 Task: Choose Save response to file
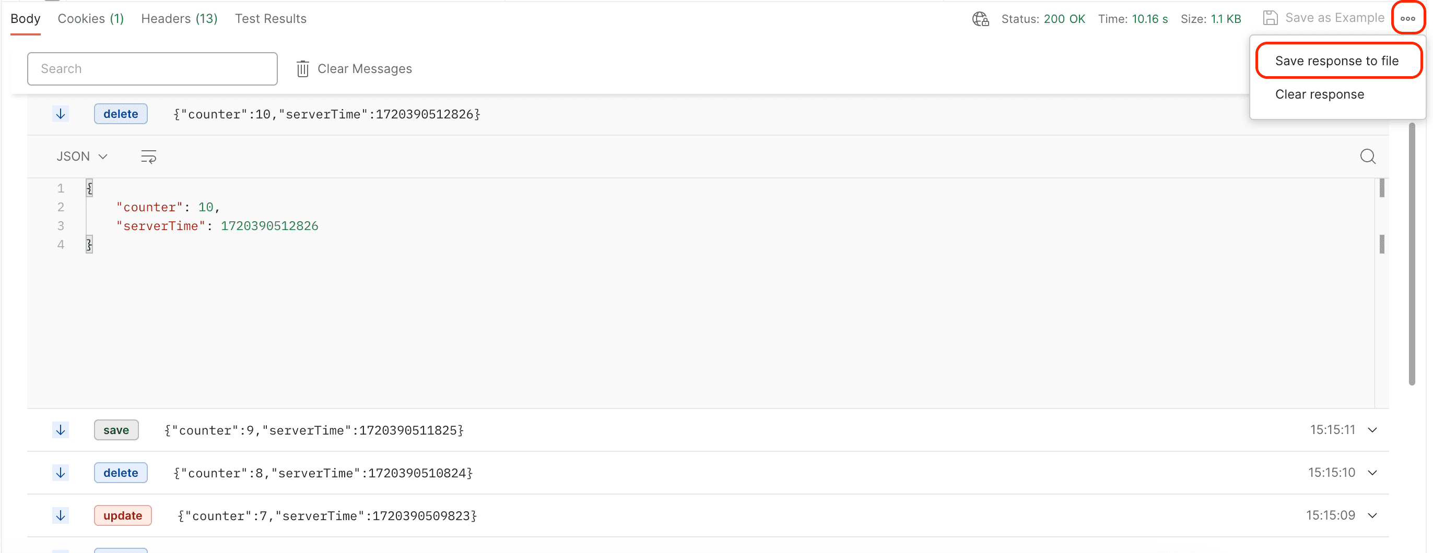click(1337, 61)
